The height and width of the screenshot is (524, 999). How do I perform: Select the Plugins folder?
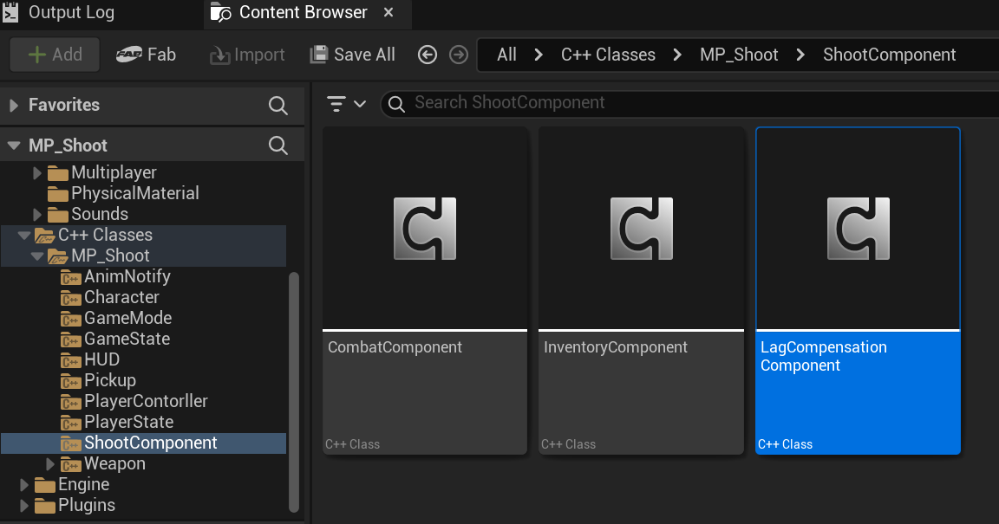(75, 506)
